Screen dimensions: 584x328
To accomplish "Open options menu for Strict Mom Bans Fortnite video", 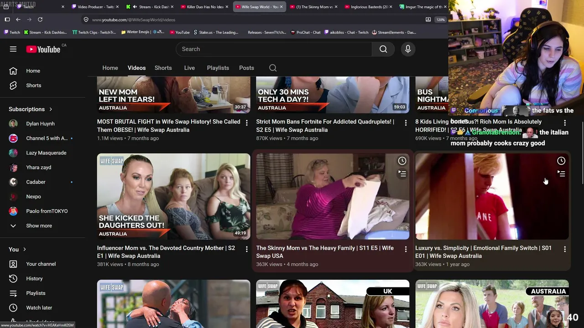I will [406, 123].
